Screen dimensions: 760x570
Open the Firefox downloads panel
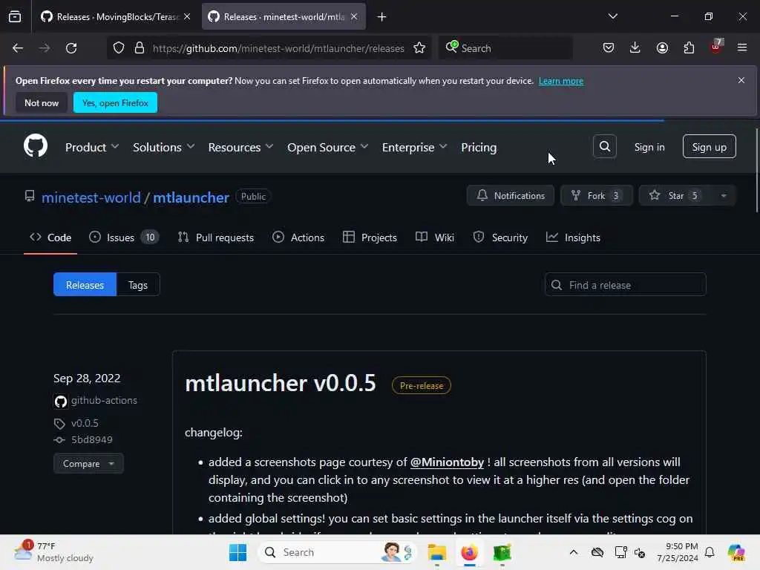click(x=635, y=47)
